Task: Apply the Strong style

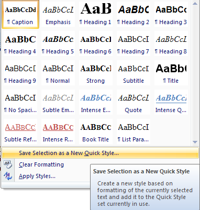Action: (96, 73)
